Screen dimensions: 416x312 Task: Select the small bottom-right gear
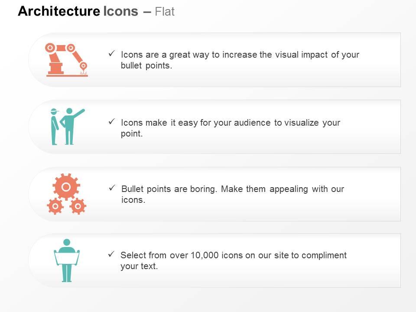(x=78, y=206)
